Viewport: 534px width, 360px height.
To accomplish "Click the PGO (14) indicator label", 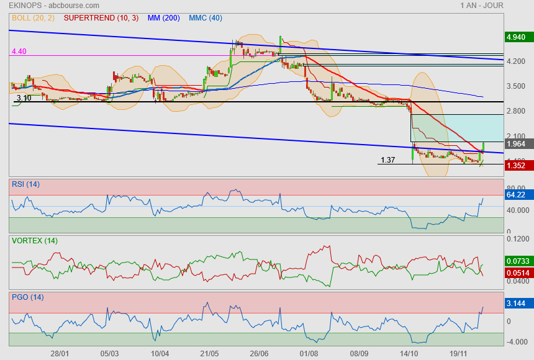I will (27, 297).
